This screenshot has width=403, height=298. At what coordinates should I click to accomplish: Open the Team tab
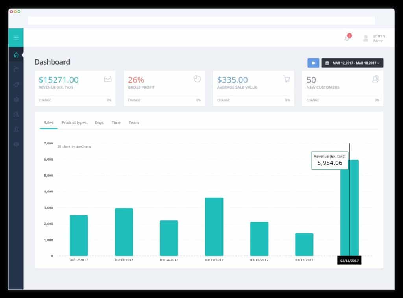(x=134, y=123)
